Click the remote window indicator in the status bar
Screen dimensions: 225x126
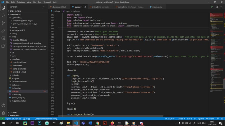[2, 119]
